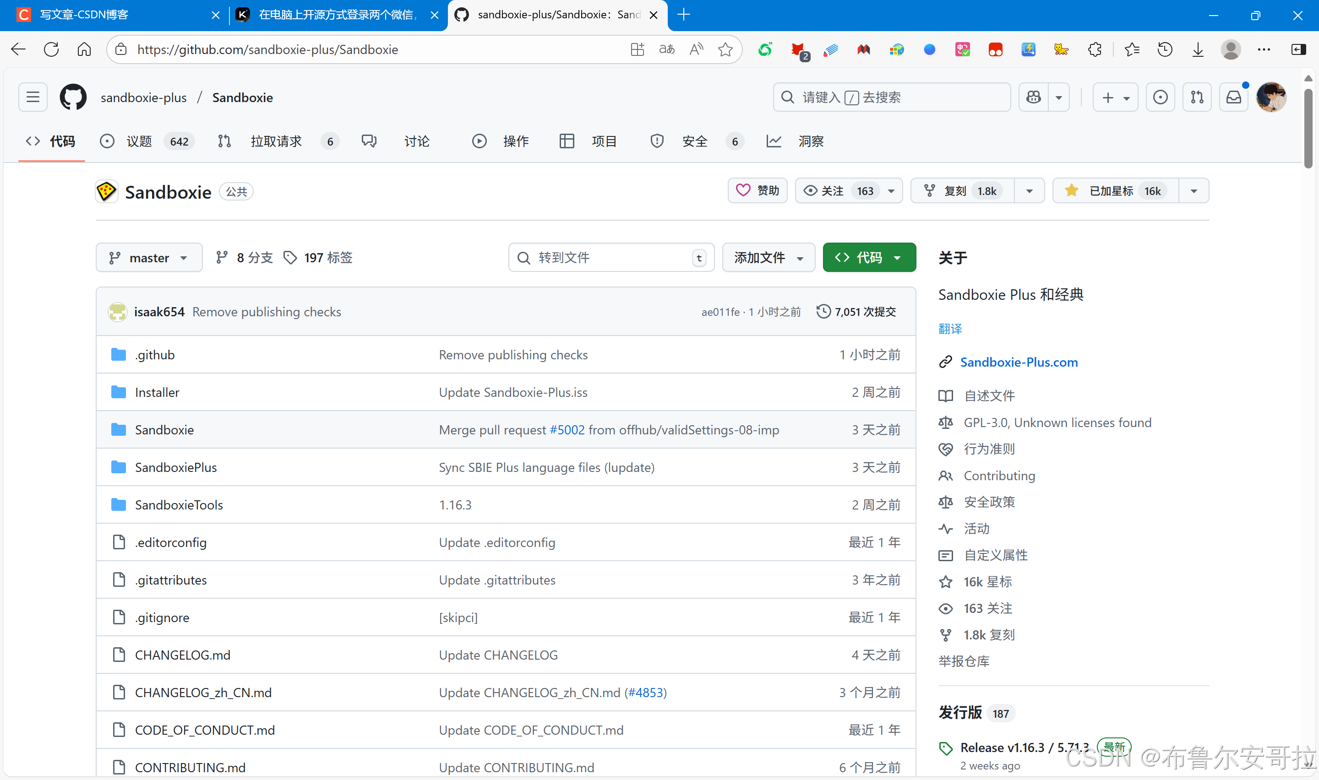Toggle watching via the 关注 button
The width and height of the screenshot is (1319, 780).
point(831,190)
